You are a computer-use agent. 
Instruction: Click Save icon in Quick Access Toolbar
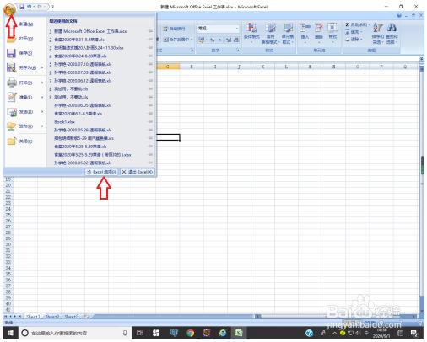(x=22, y=7)
